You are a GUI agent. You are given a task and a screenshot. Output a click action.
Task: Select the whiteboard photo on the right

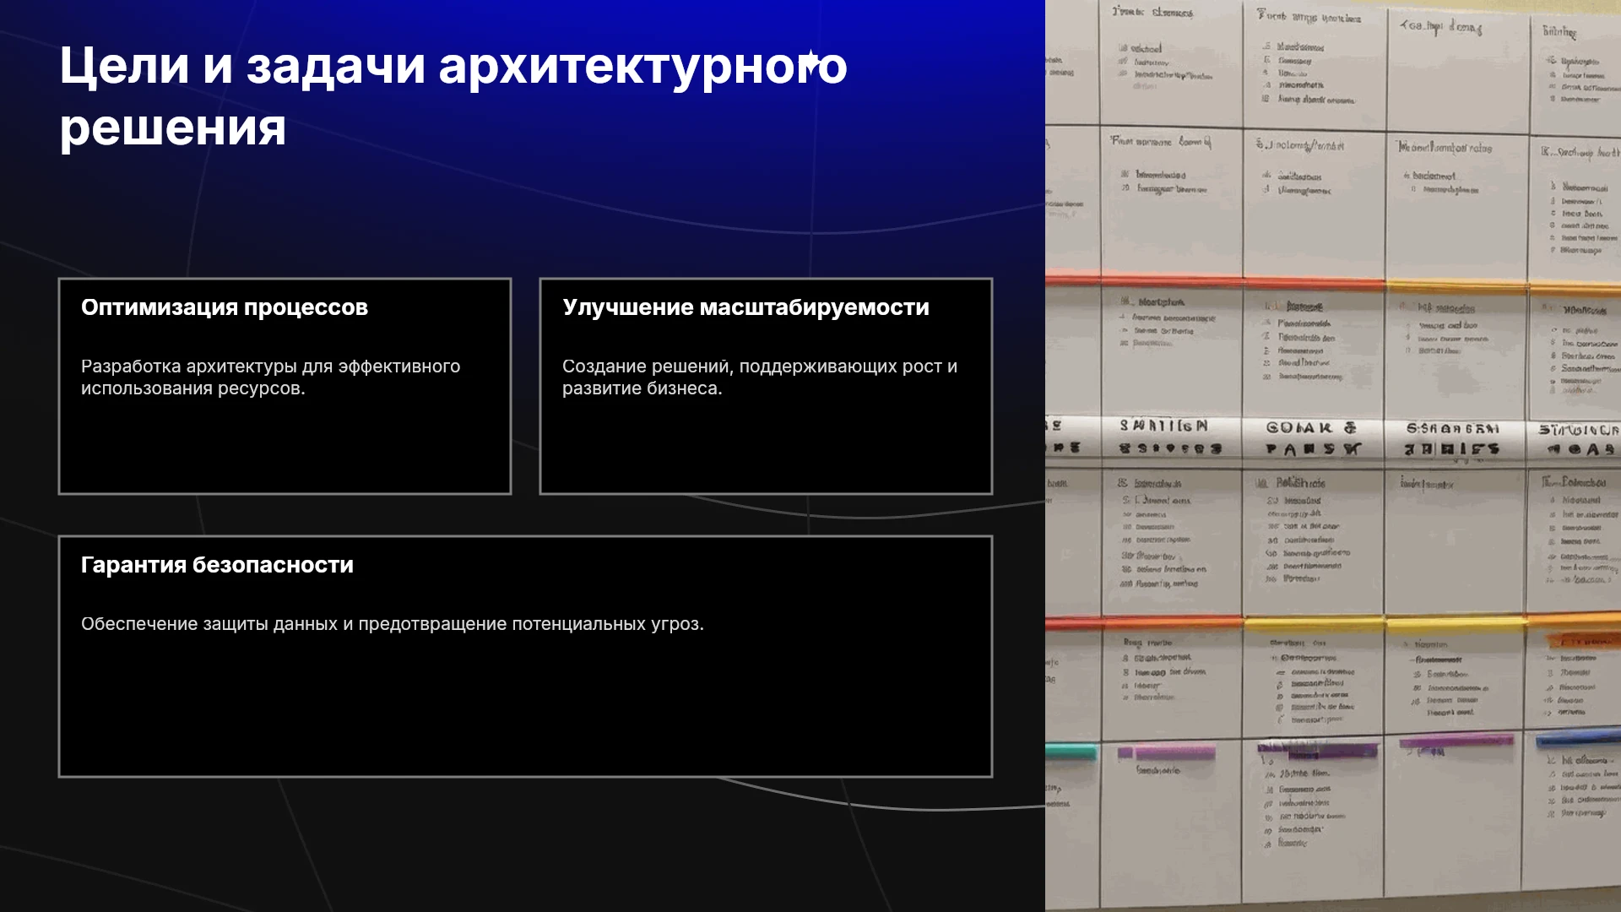click(x=1333, y=456)
